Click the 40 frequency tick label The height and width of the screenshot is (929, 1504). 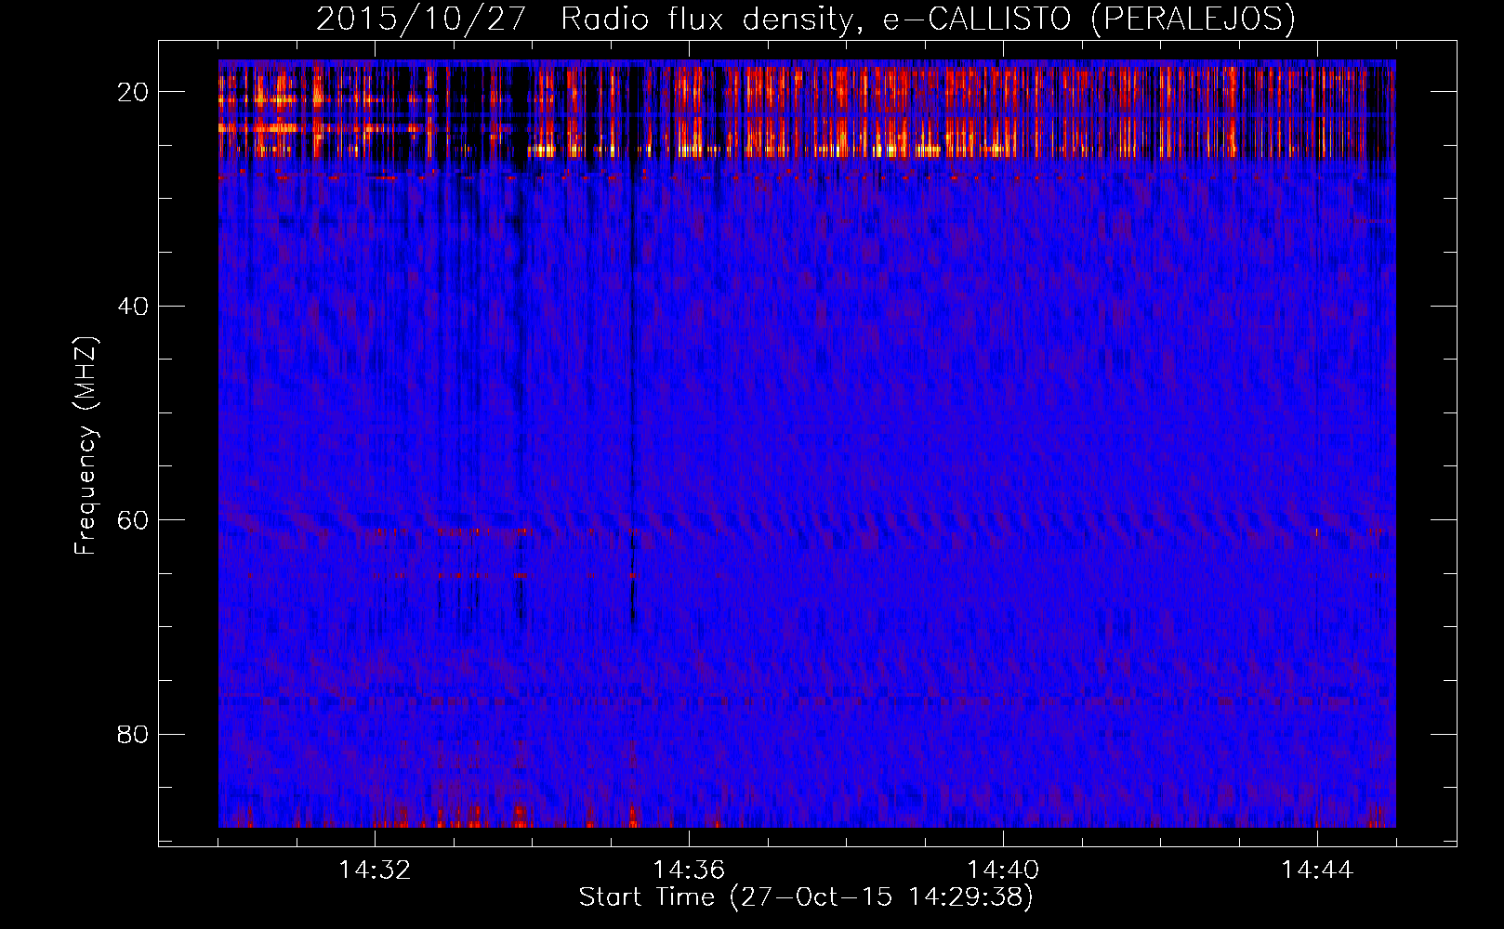click(134, 306)
